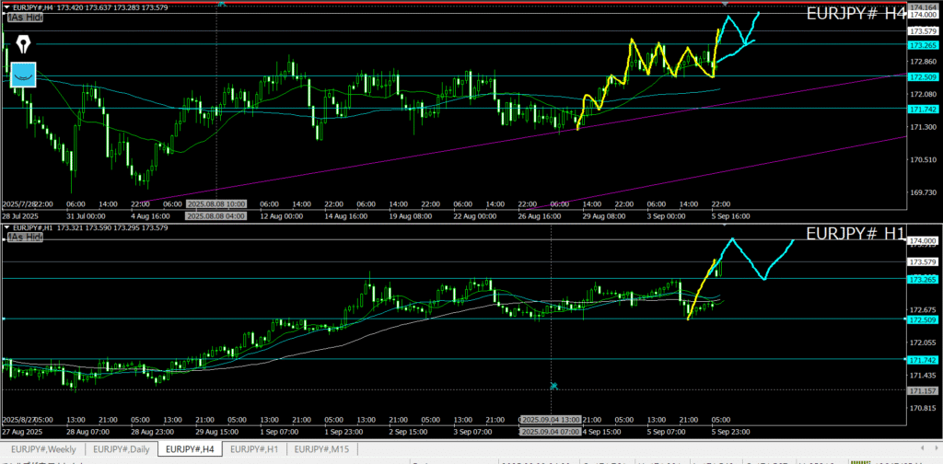Click the MAs Hide button in H1 chart
The width and height of the screenshot is (943, 464).
pos(25,238)
